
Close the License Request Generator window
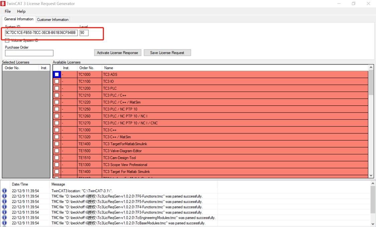click(368, 4)
